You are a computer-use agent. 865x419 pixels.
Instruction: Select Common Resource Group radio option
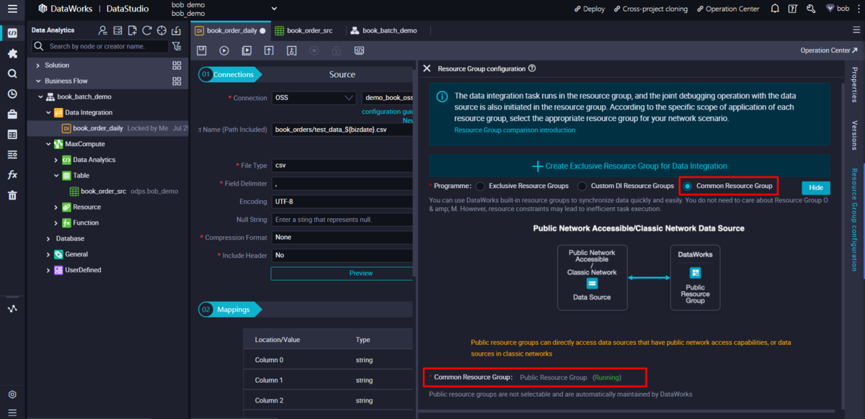(688, 186)
